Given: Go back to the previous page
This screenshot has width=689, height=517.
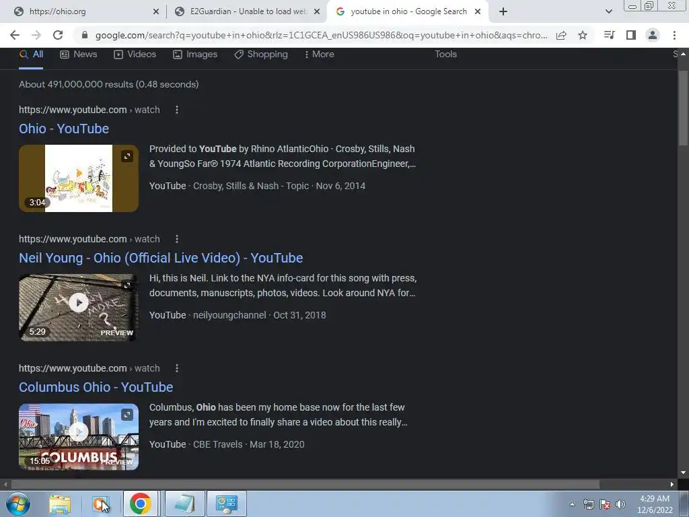Looking at the screenshot, I should 15,35.
